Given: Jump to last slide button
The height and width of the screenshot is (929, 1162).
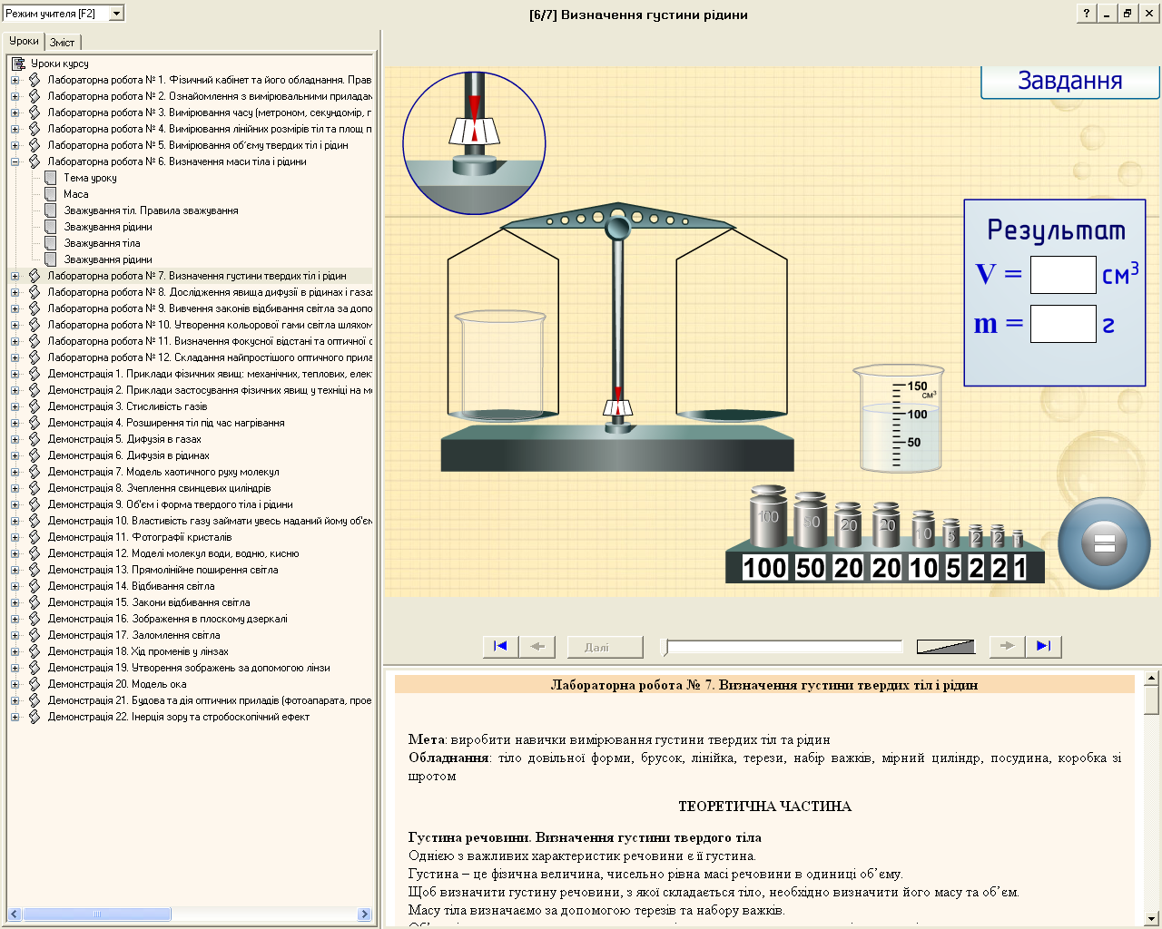Looking at the screenshot, I should pyautogui.click(x=1043, y=646).
